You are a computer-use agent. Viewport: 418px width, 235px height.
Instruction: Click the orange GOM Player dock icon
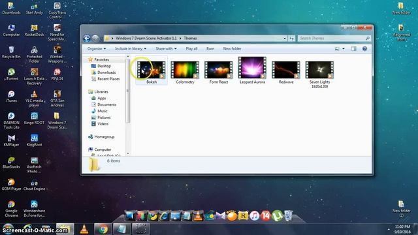point(232,216)
